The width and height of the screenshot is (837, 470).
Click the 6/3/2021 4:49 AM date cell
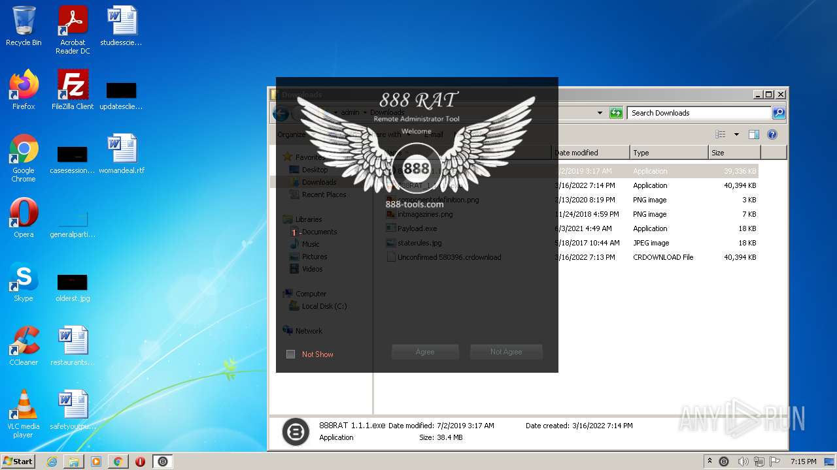583,228
